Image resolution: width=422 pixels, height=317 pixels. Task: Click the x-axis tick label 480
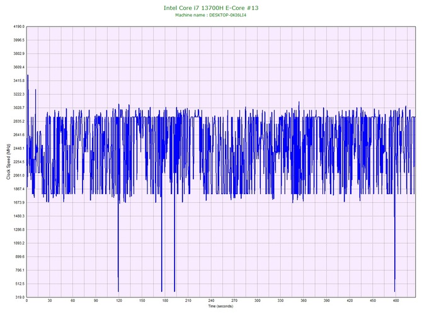pos(396,301)
